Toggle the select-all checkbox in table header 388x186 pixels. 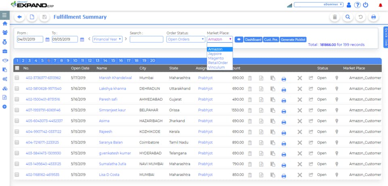(x=17, y=68)
